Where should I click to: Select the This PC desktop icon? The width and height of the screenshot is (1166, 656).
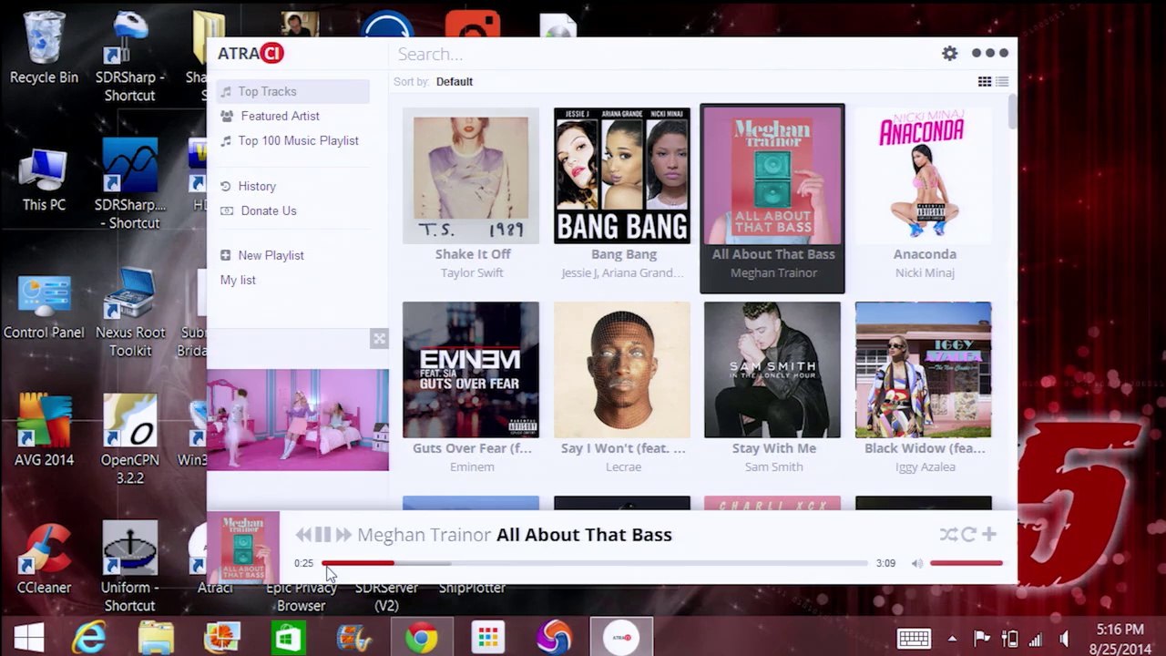point(44,178)
